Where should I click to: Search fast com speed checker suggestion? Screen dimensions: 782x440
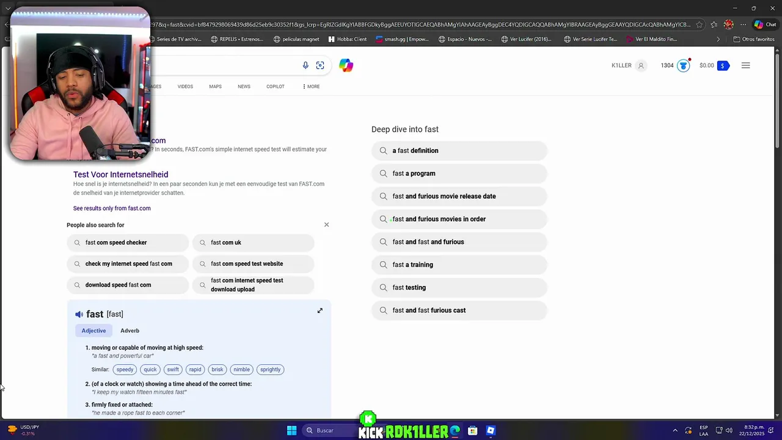click(x=128, y=243)
